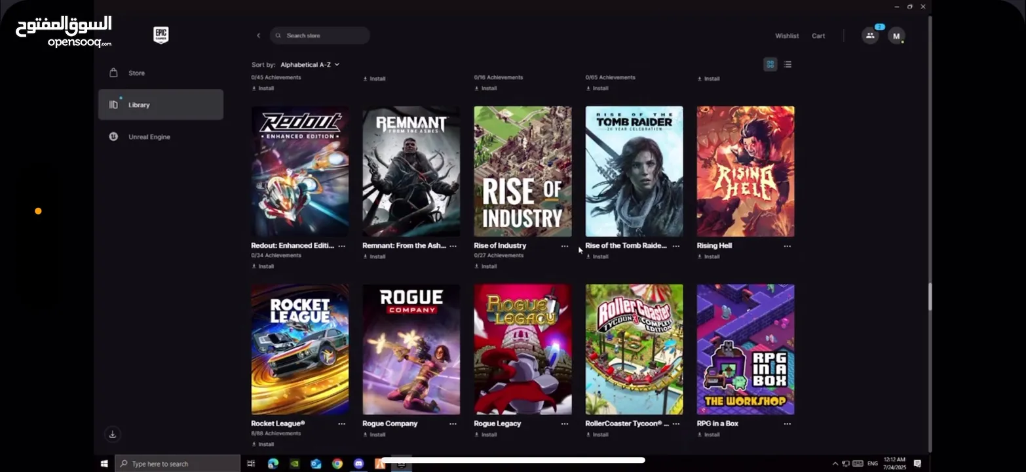Focus the Search store field

(x=320, y=35)
